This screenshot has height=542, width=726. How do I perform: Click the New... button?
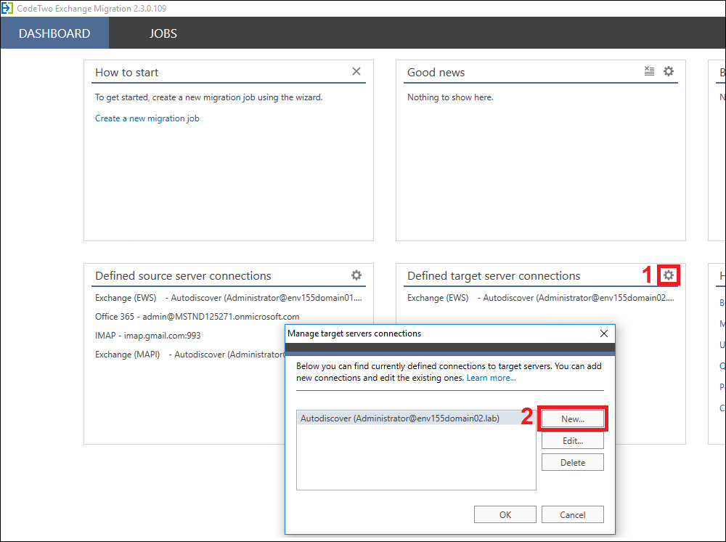(573, 418)
